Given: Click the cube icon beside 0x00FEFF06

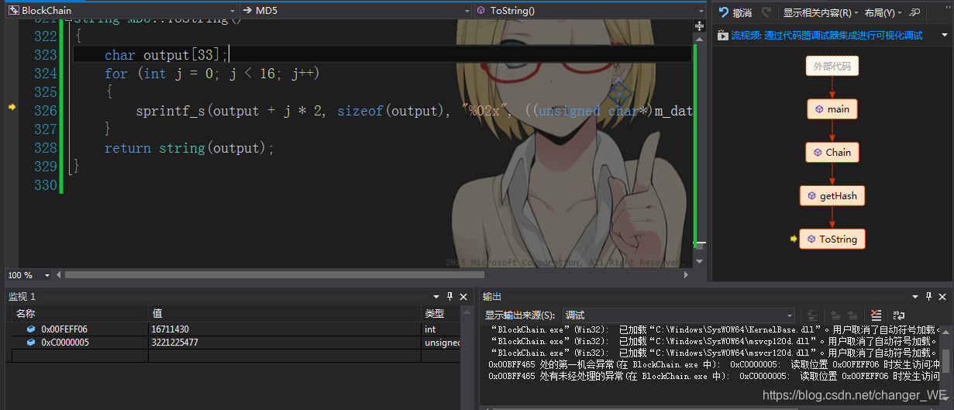Looking at the screenshot, I should 31,329.
